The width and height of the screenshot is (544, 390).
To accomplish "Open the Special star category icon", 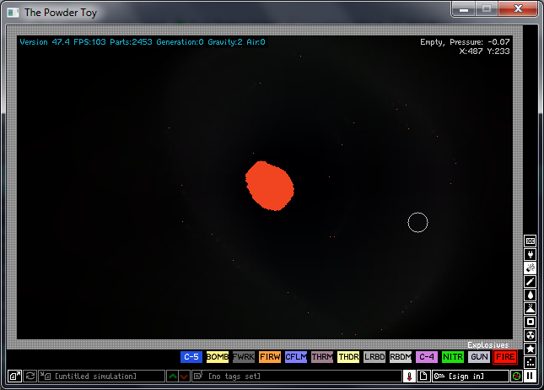I will [531, 349].
